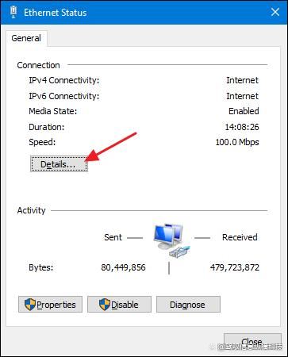Viewport: 288px width, 357px height.
Task: Click the Activity section heading
Action: [31, 210]
